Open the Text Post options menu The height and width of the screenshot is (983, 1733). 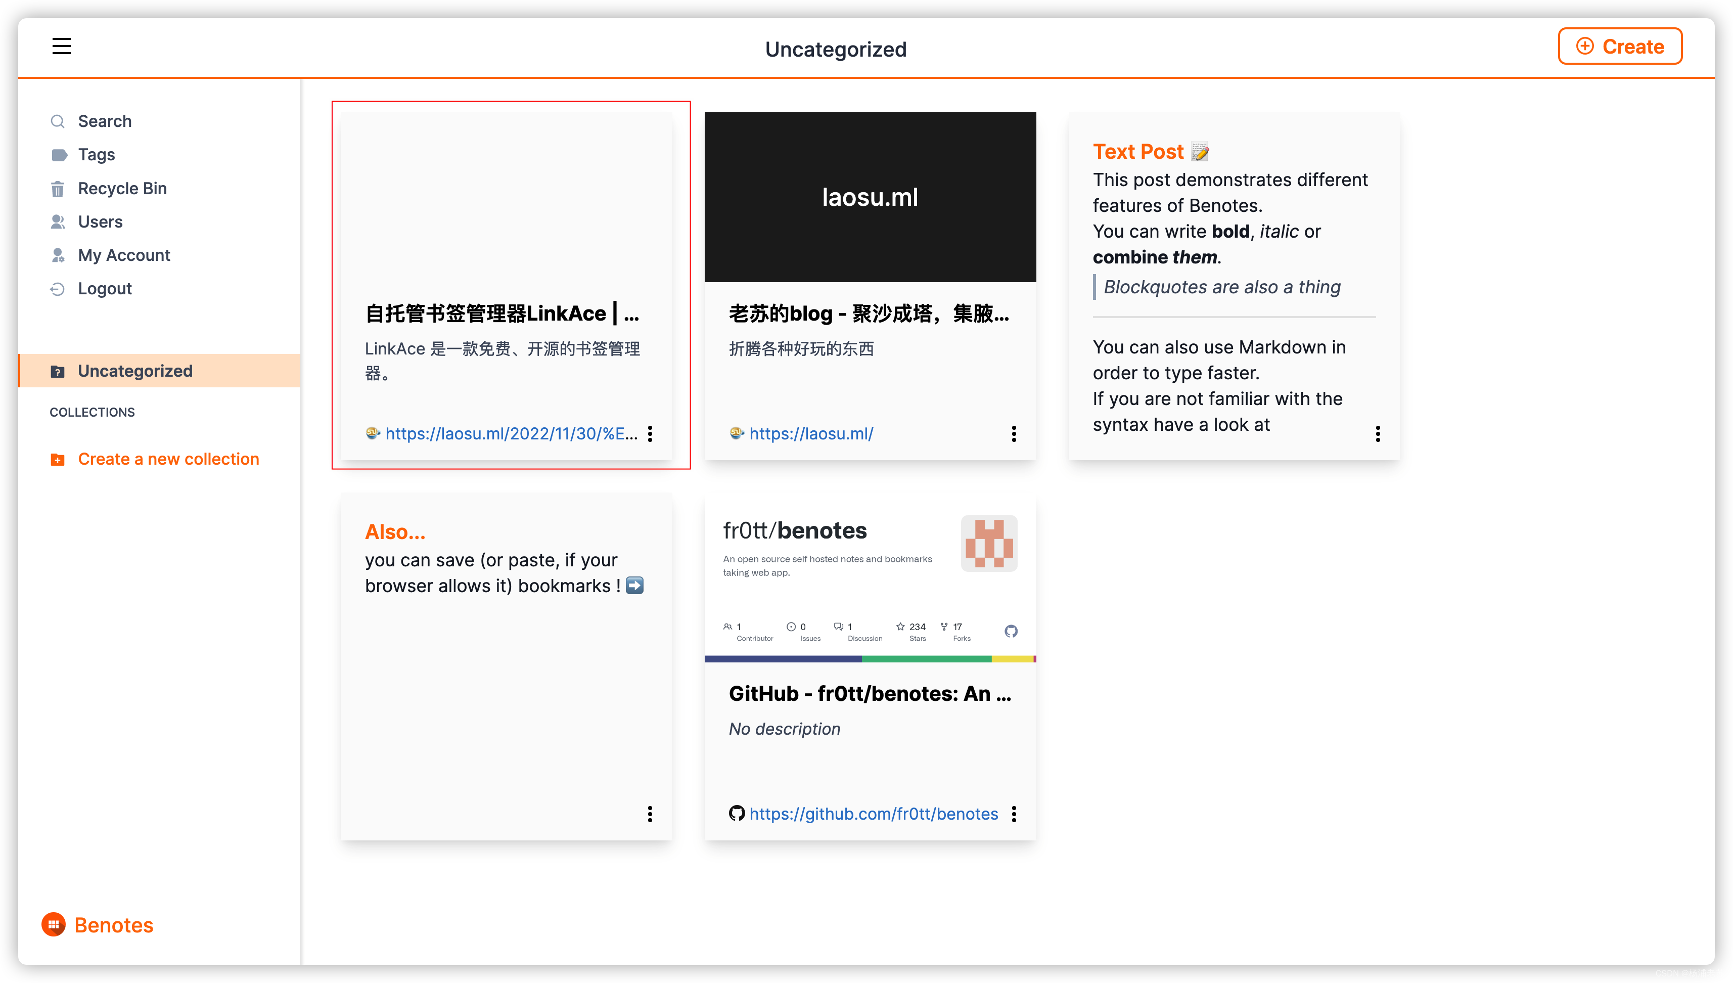click(1378, 433)
